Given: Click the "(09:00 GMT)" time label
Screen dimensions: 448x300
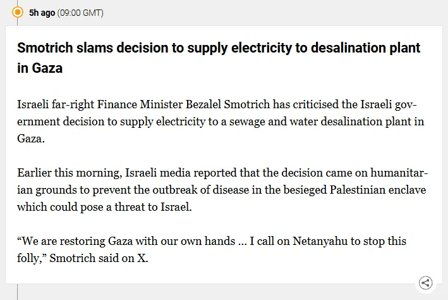Looking at the screenshot, I should click(80, 13).
